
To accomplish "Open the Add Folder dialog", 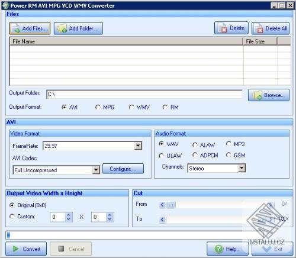I will pyautogui.click(x=78, y=28).
